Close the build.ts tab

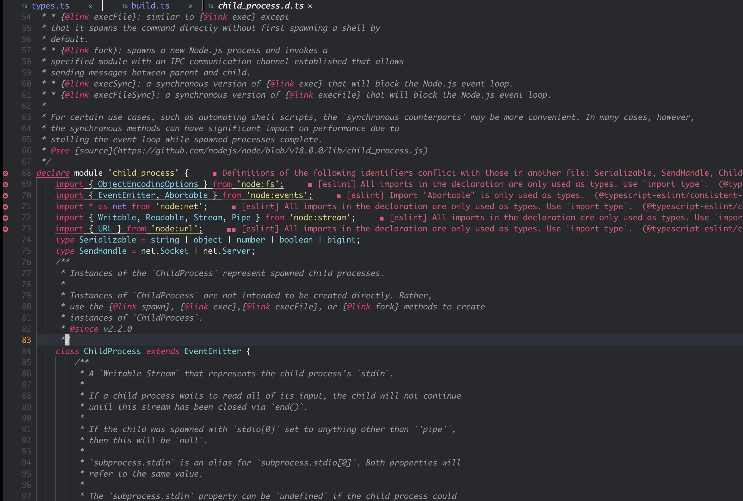[191, 6]
